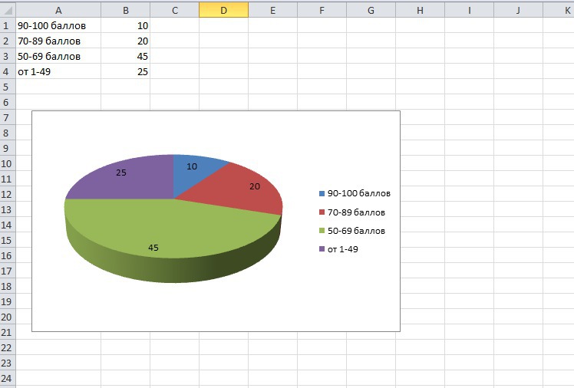Screen dimensions: 574x388
Task: Click red legend color marker
Action: point(322,212)
